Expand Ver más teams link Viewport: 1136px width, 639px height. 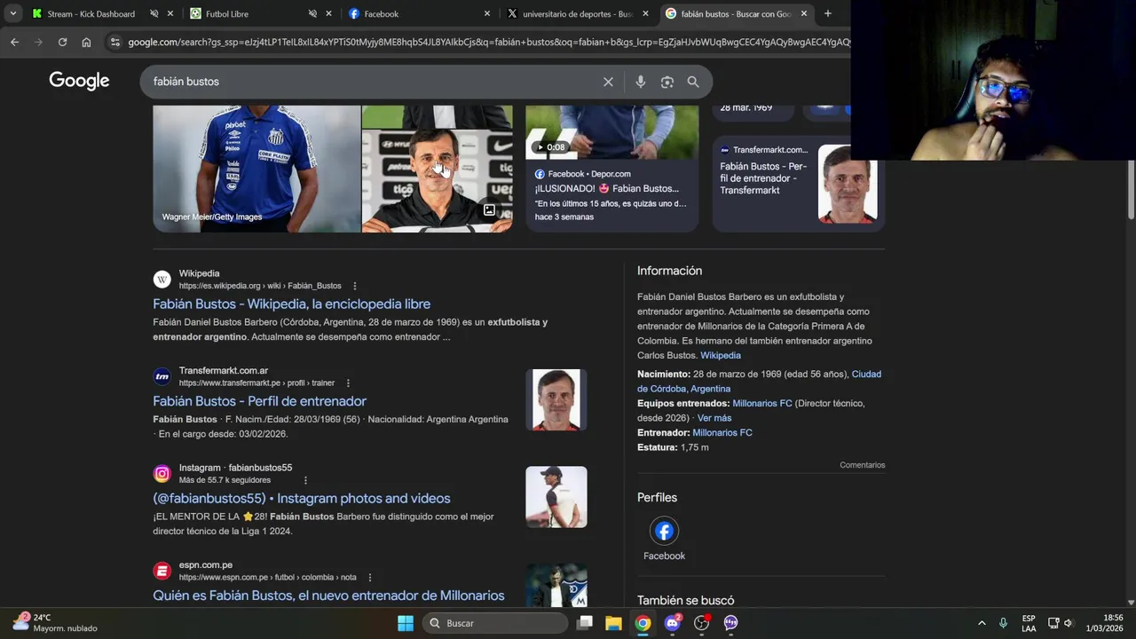point(714,418)
